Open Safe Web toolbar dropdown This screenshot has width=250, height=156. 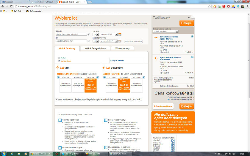click(x=17, y=11)
